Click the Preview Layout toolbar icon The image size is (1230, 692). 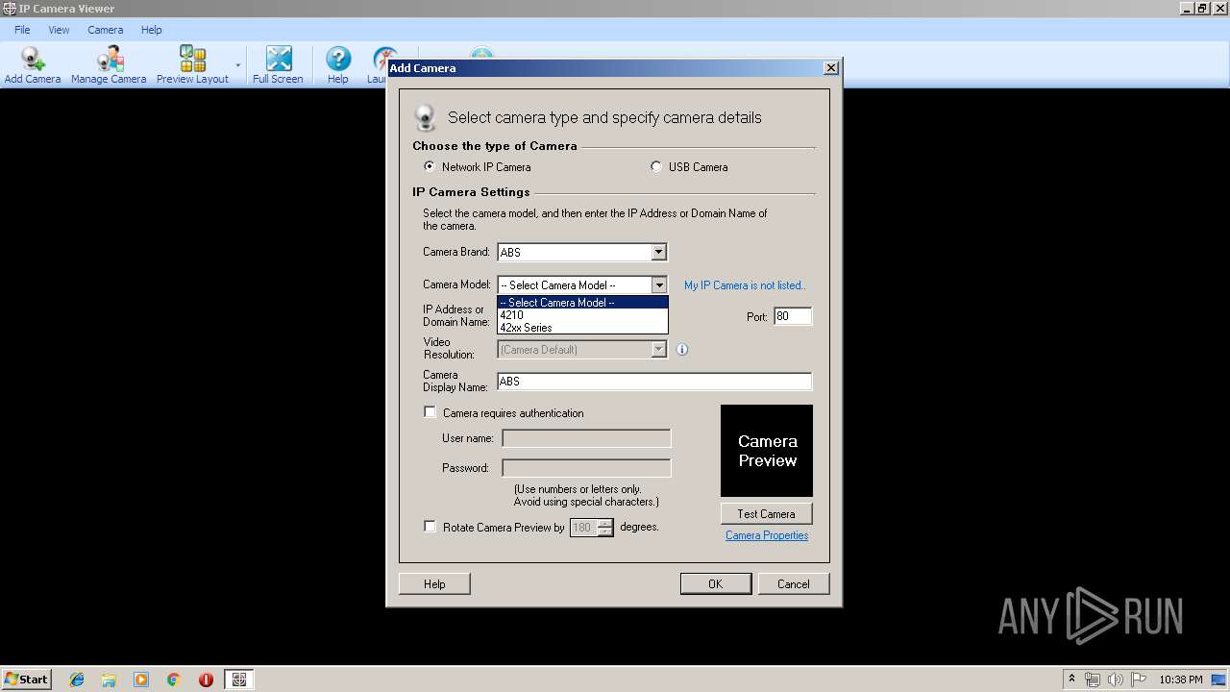[x=192, y=65]
